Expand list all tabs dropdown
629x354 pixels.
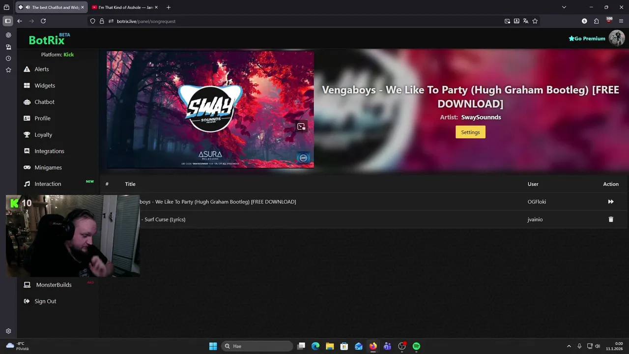pos(564,7)
